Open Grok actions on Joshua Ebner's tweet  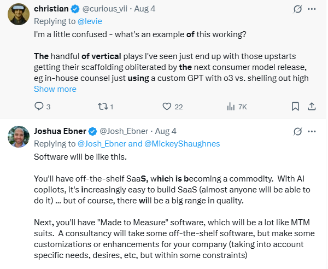[298, 132]
